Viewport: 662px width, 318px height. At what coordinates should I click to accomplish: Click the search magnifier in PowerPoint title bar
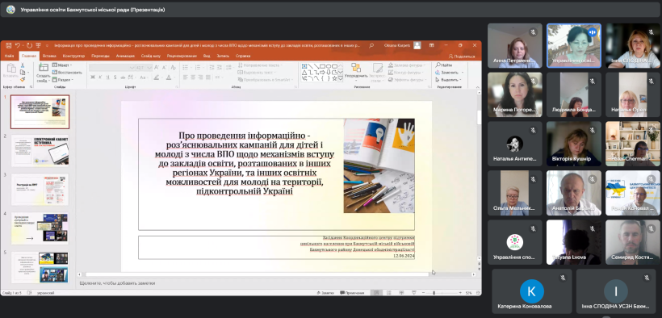tap(371, 45)
